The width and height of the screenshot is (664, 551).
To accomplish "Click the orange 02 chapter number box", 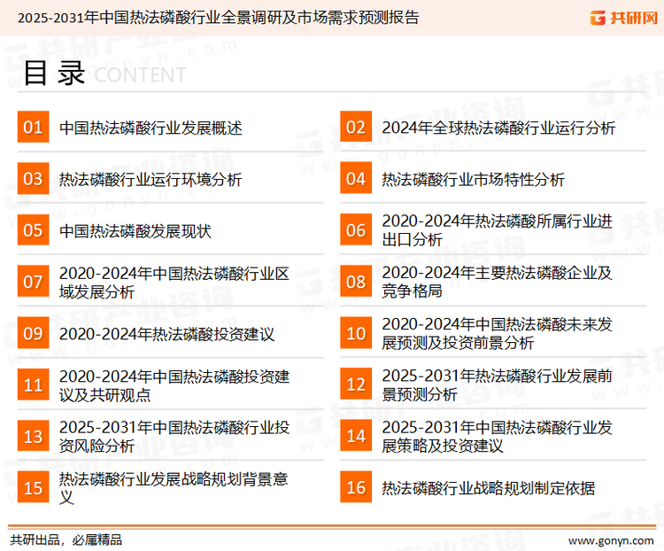I will tap(356, 127).
